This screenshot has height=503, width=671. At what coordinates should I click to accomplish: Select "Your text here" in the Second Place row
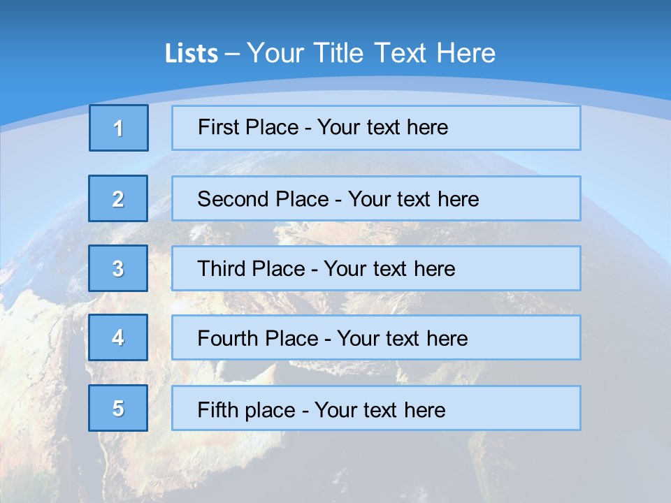click(413, 199)
